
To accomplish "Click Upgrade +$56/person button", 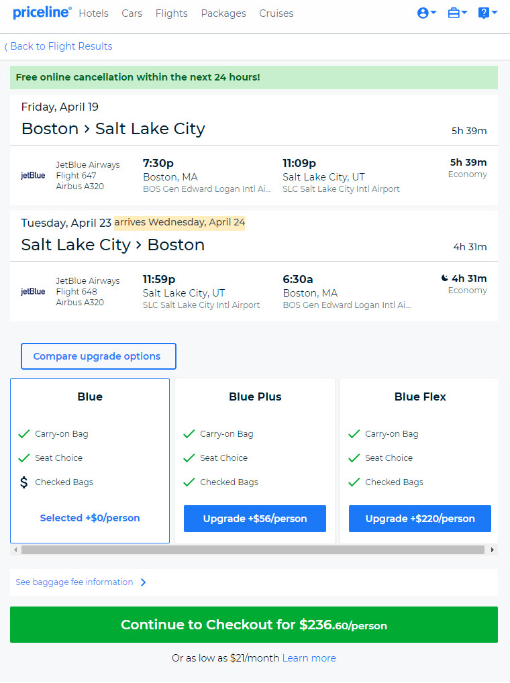I will click(x=255, y=519).
